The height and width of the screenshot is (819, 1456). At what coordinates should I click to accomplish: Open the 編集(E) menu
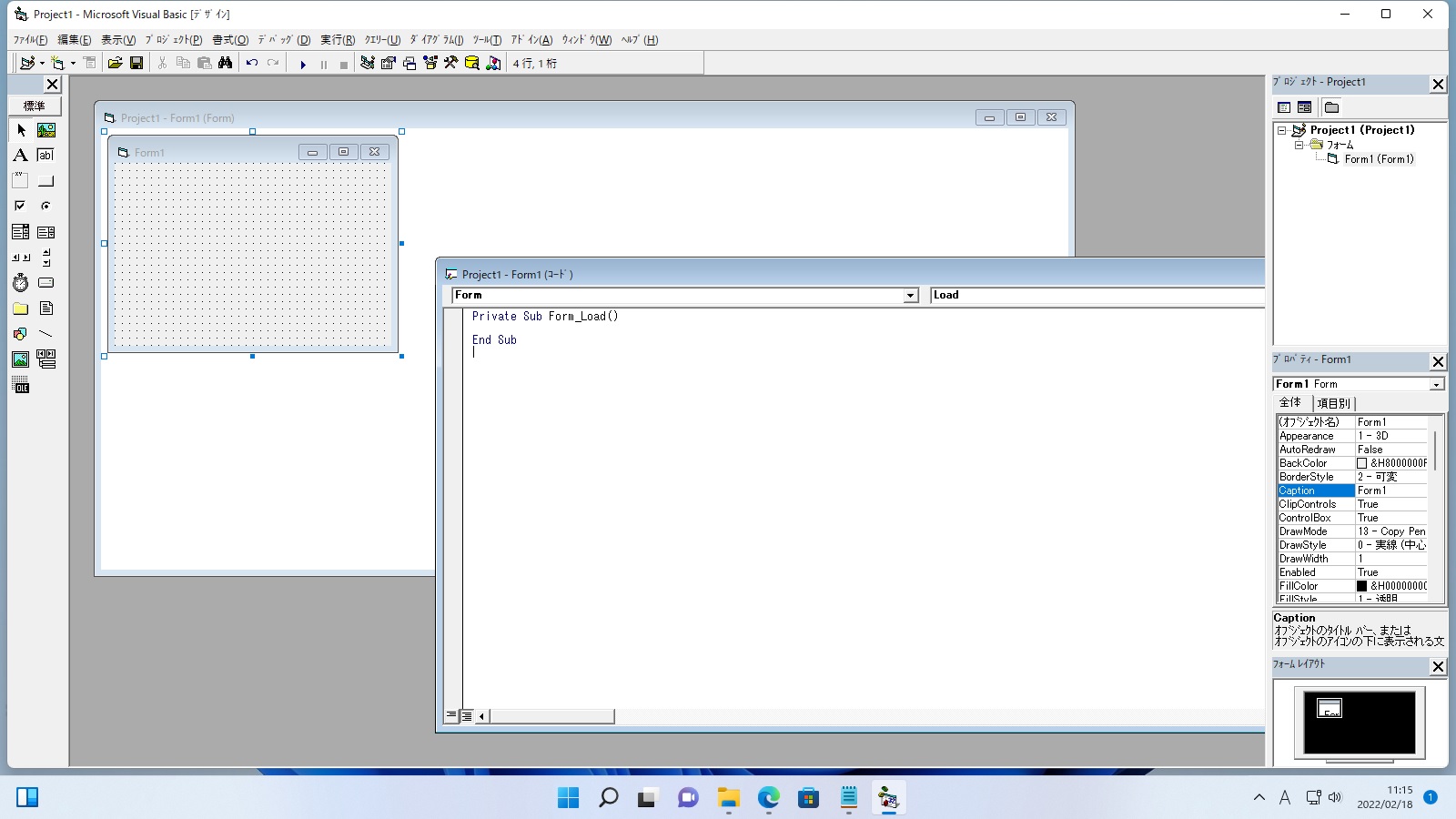[75, 40]
